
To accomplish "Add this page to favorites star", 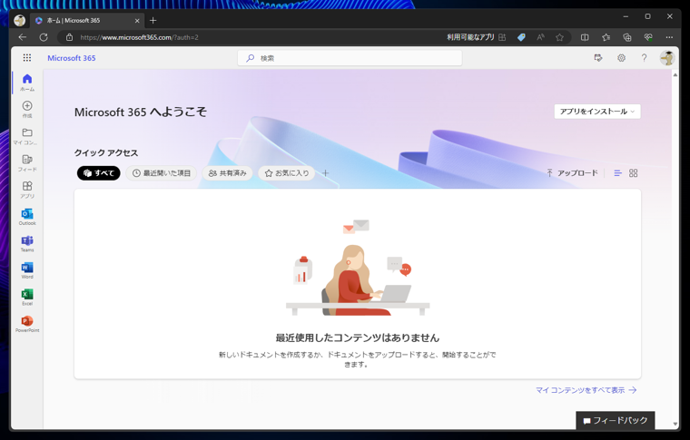I will (559, 37).
